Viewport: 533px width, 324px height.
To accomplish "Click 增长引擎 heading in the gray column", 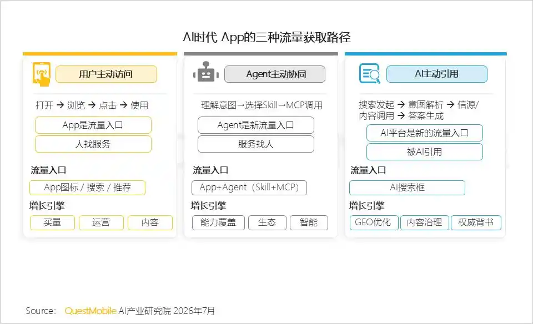I will tap(208, 205).
